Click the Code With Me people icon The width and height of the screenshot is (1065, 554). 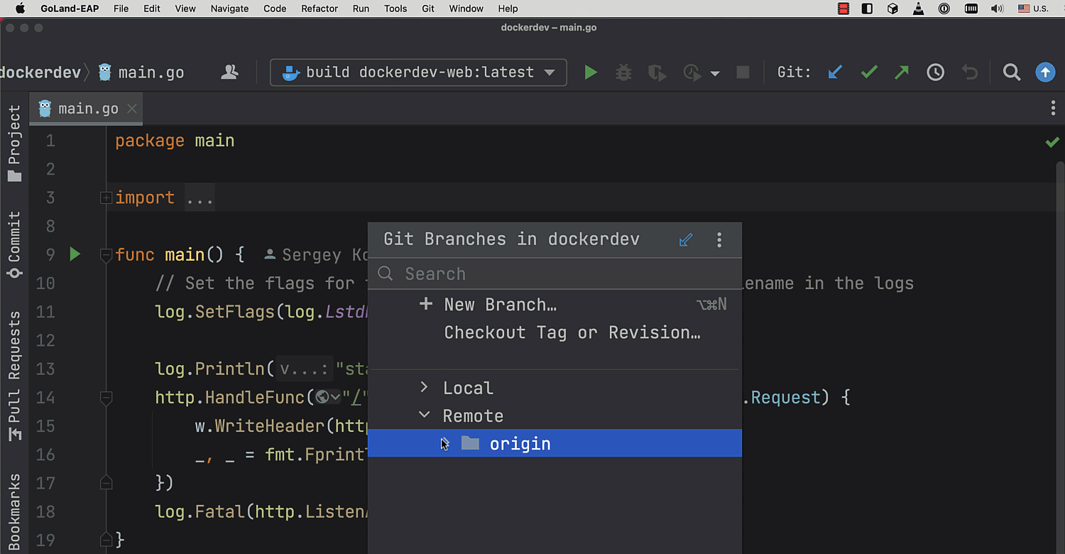click(x=229, y=72)
